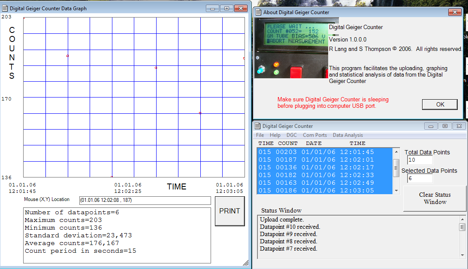Click the Mouse (X,Y) Location field
This screenshot has height=269, width=468.
point(145,200)
